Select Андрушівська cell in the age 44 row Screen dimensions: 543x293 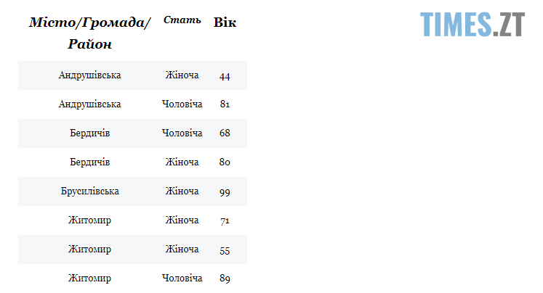coord(90,75)
